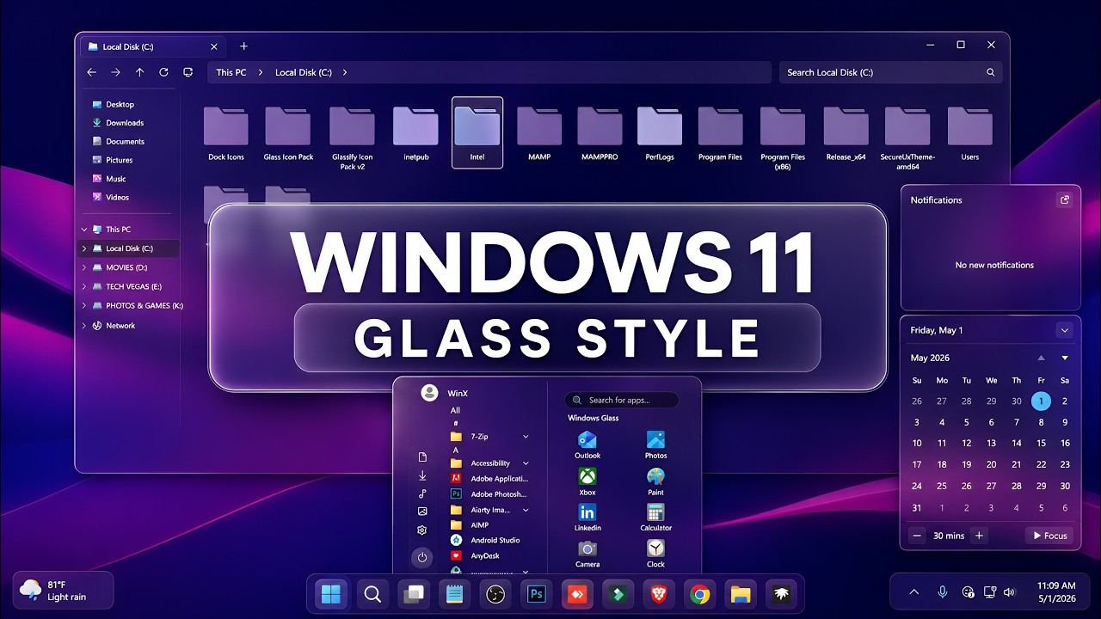Click the volume speaker tray icon
Image resolution: width=1101 pixels, height=619 pixels.
coord(1009,591)
